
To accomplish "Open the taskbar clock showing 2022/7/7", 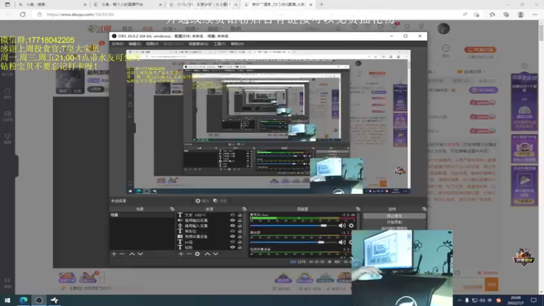I will click(515, 300).
